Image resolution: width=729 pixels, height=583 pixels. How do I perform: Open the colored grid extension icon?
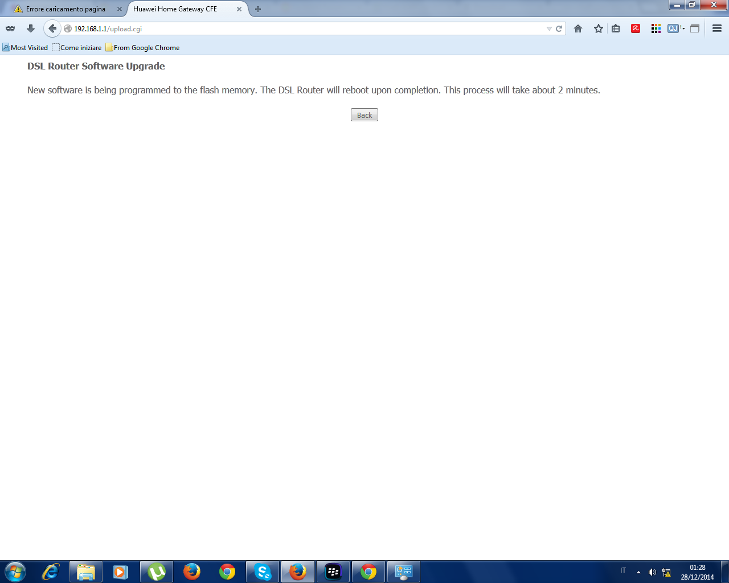pyautogui.click(x=656, y=28)
